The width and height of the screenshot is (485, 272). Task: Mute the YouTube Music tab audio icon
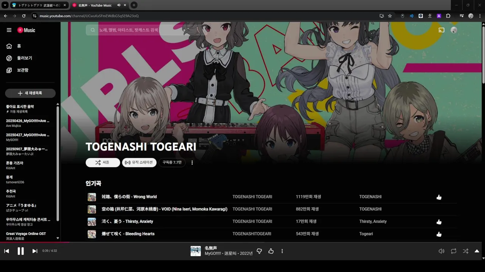119,5
